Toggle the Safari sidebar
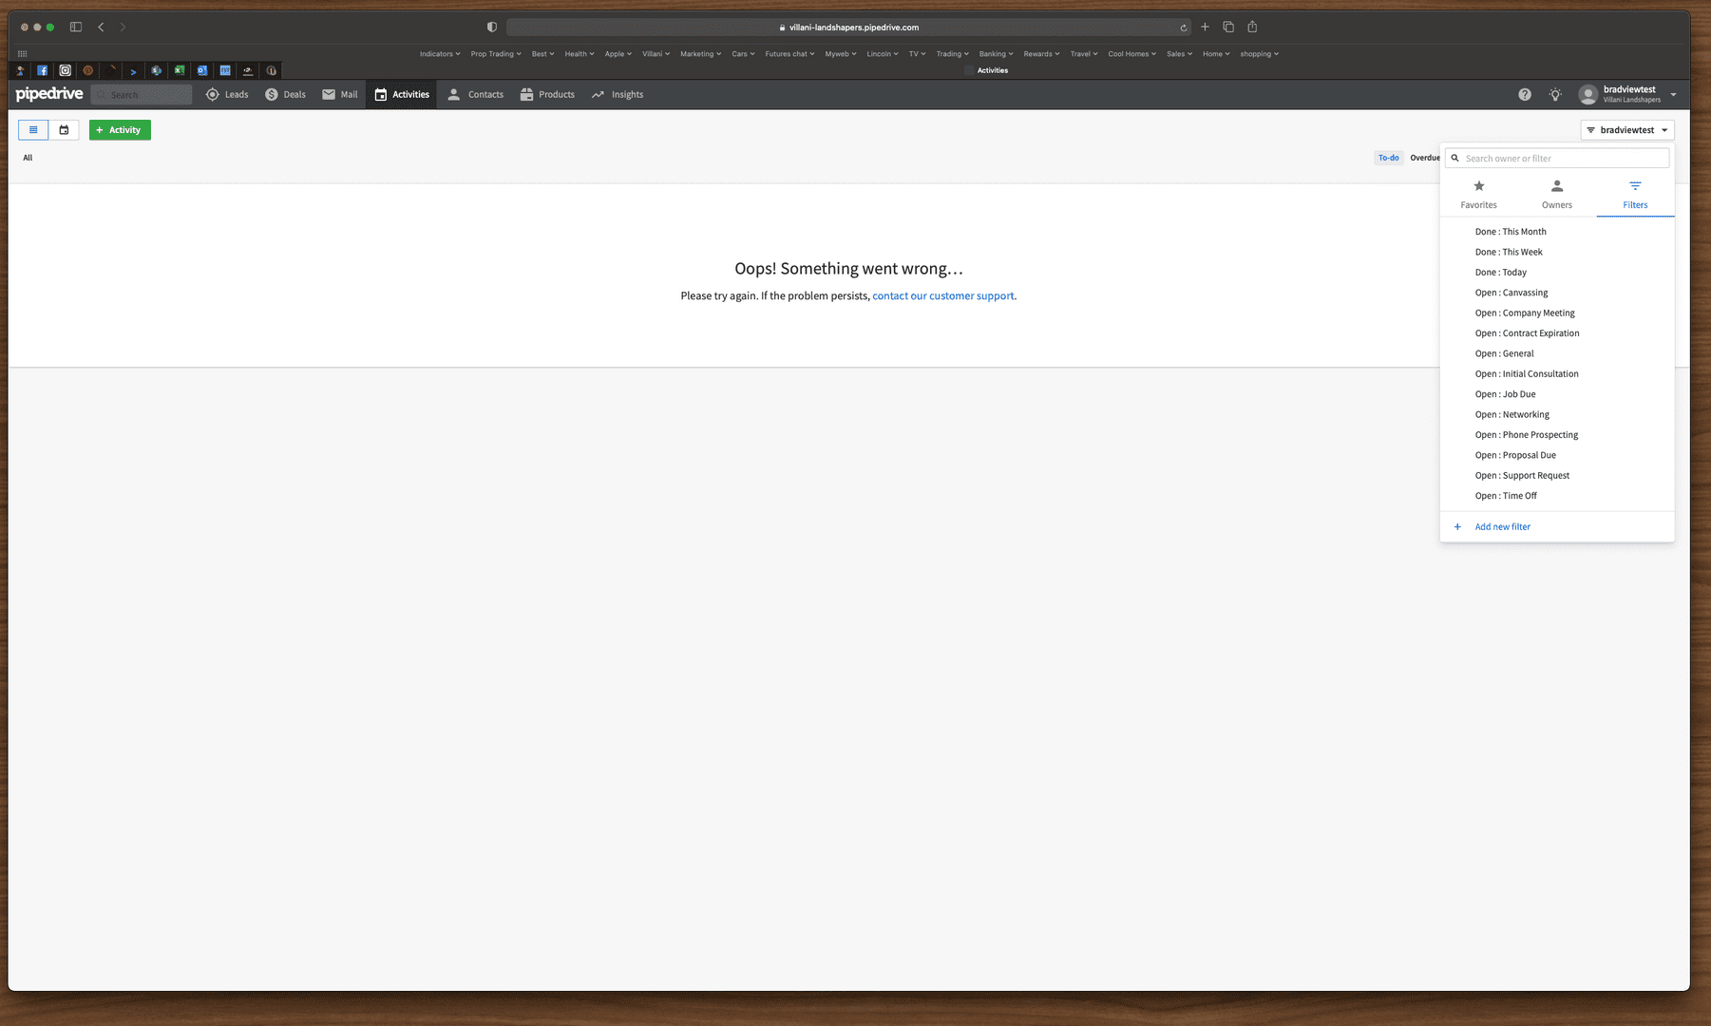 [76, 27]
